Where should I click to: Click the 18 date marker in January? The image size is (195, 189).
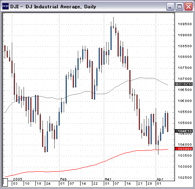(39, 183)
